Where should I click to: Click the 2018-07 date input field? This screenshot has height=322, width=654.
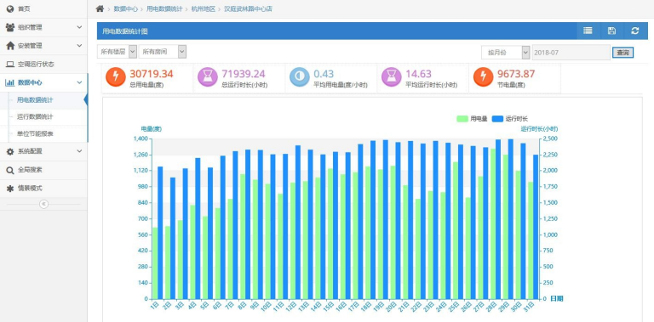point(571,53)
